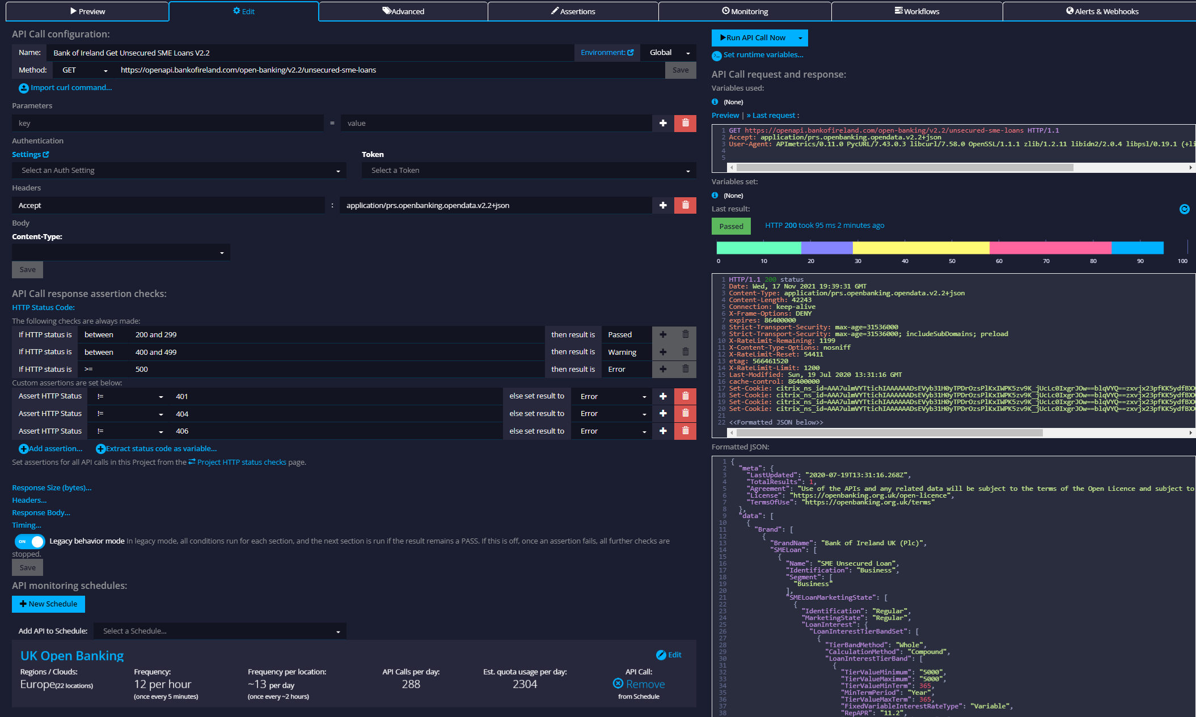Viewport: 1196px width, 717px height.
Task: Open the GET method dropdown
Action: tap(83, 70)
